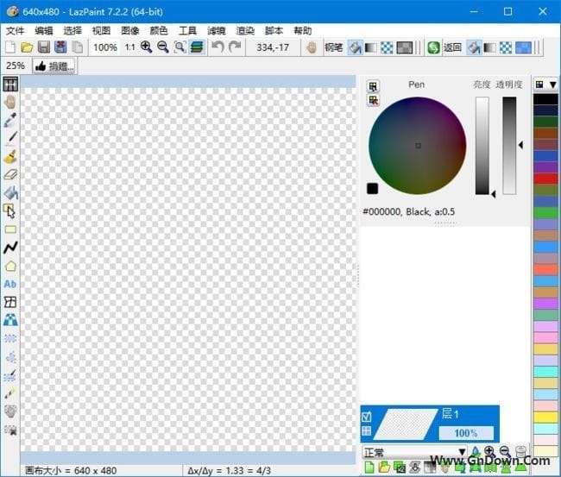Click the 捐赠 donate button
The width and height of the screenshot is (561, 477).
click(x=54, y=66)
